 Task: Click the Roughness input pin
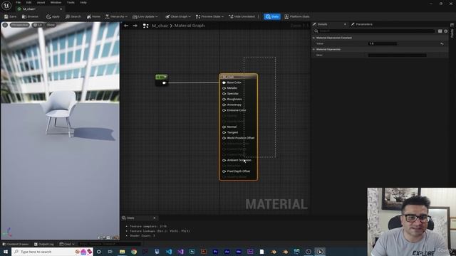pyautogui.click(x=224, y=100)
